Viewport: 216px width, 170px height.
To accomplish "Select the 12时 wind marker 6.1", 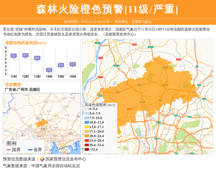I will [x=25, y=55].
